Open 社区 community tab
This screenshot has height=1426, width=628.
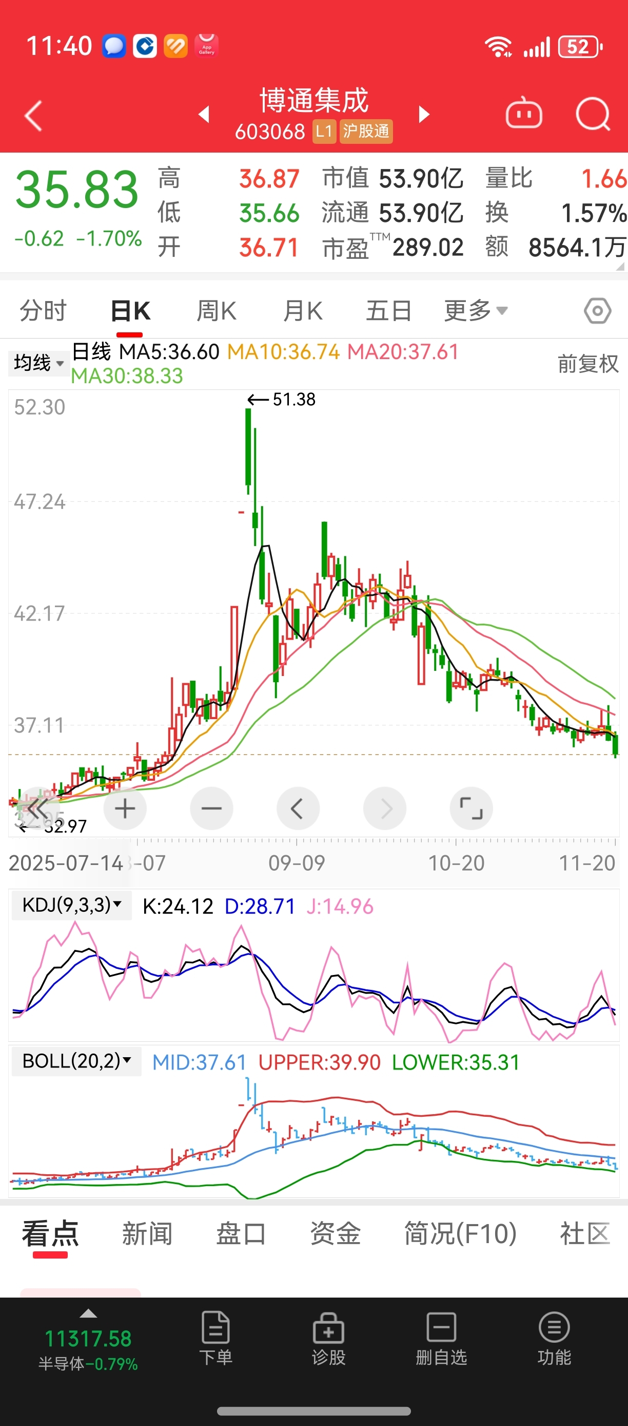585,1234
